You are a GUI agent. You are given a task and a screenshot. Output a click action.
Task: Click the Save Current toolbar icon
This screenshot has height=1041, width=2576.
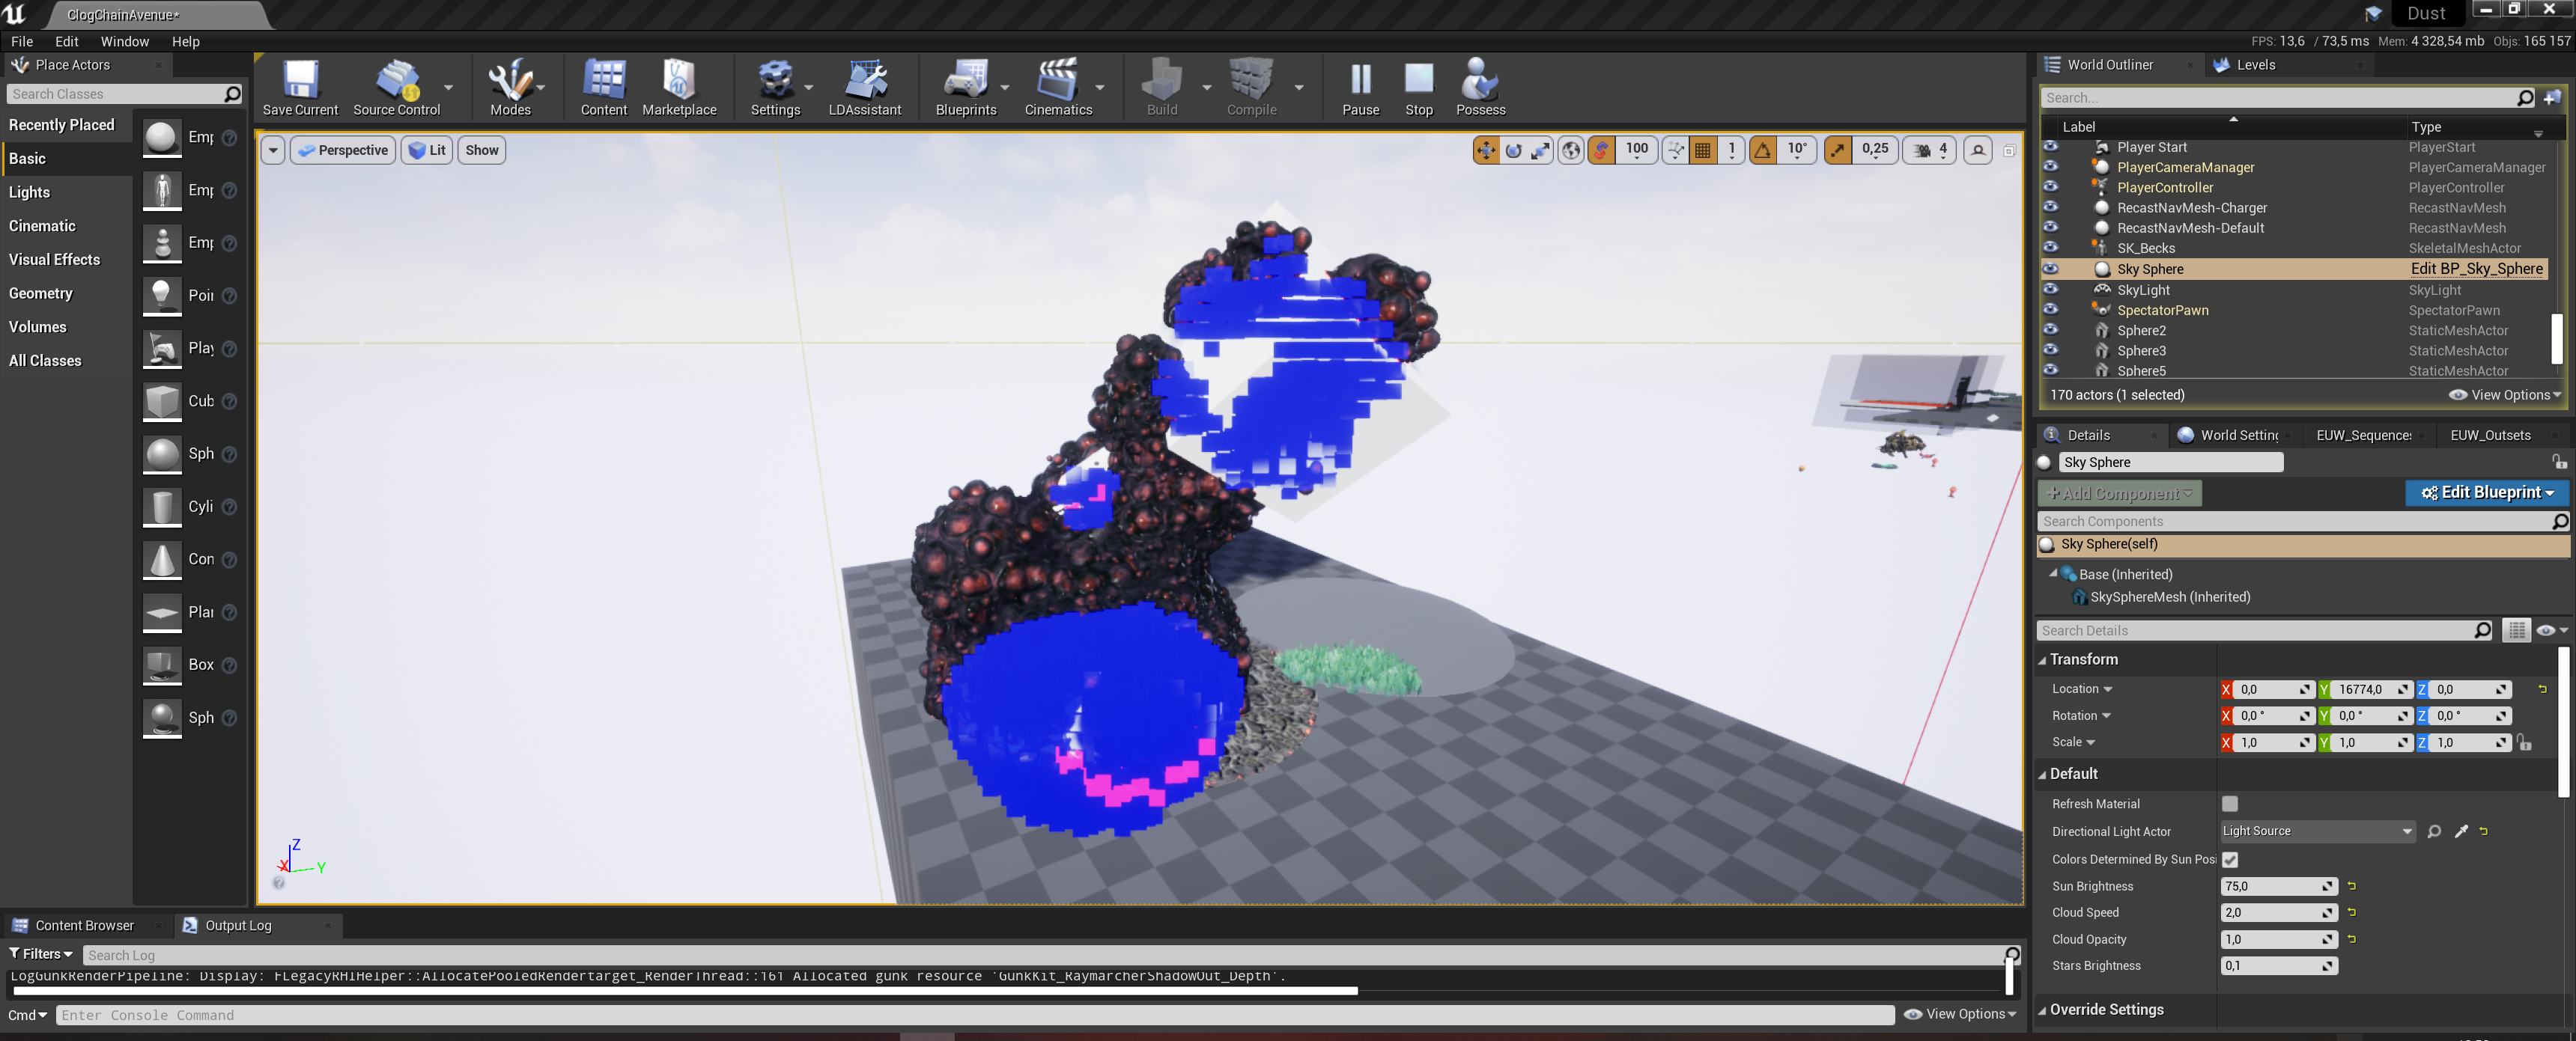pyautogui.click(x=300, y=88)
